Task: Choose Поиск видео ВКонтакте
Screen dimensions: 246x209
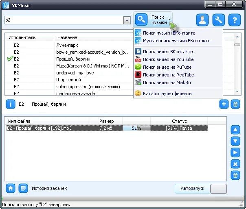Action: [178, 52]
